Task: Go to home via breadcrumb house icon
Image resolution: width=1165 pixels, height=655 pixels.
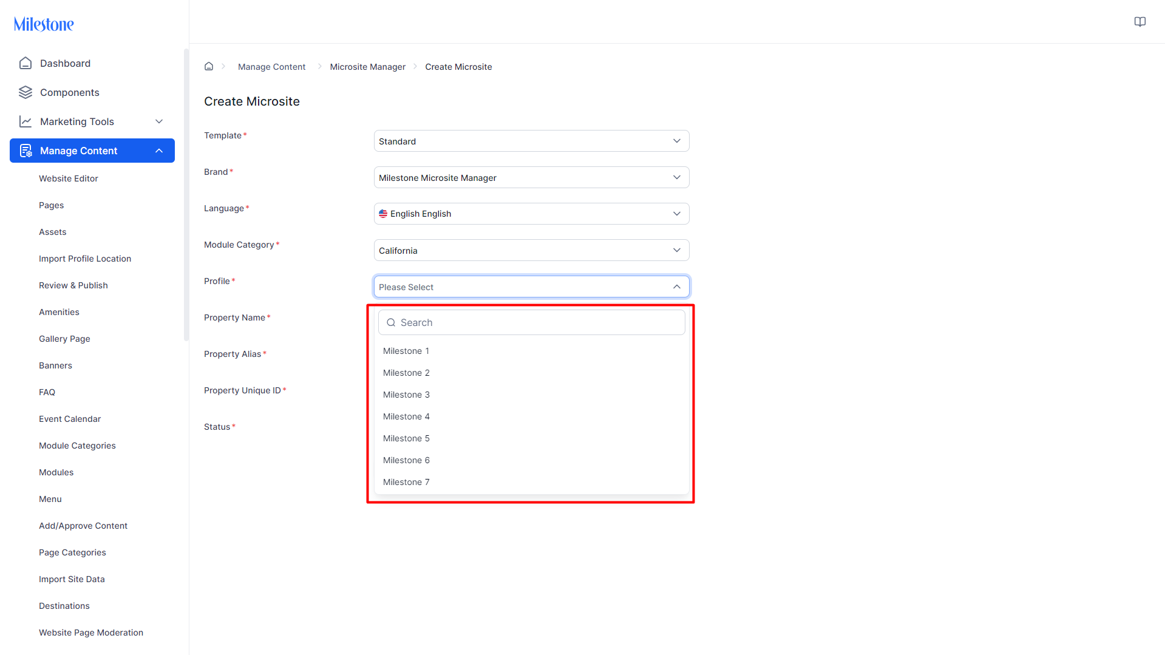Action: point(209,66)
